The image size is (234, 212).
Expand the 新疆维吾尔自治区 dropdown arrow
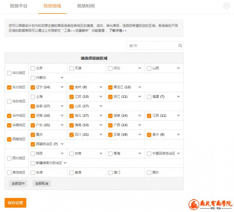point(65,163)
